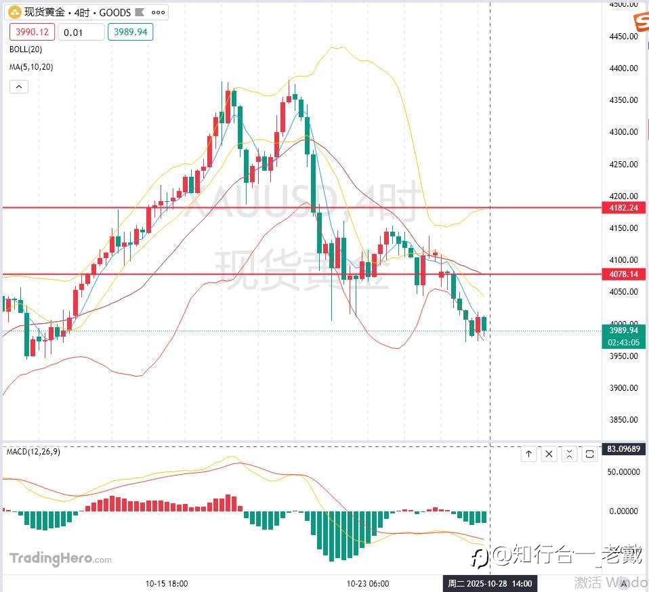This screenshot has width=649, height=592.
Task: Click the gold symbol icon beside 现货黄金
Action: coord(14,12)
